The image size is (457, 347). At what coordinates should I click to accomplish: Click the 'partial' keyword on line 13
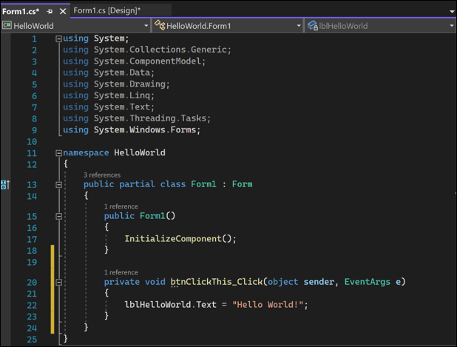(x=137, y=184)
